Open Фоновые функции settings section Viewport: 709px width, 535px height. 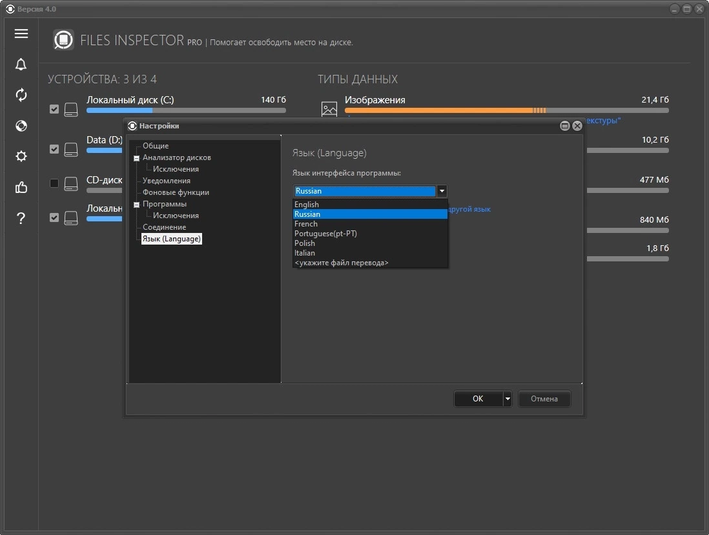176,192
